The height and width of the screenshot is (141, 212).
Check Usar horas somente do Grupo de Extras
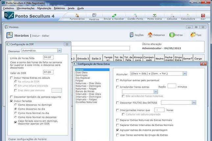117,135
